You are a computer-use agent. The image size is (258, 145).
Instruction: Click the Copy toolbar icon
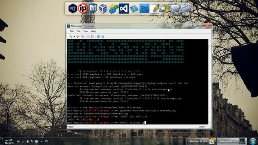coord(88,37)
